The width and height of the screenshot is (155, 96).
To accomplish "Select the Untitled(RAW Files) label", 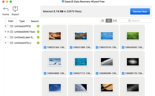I will pos(25,32).
